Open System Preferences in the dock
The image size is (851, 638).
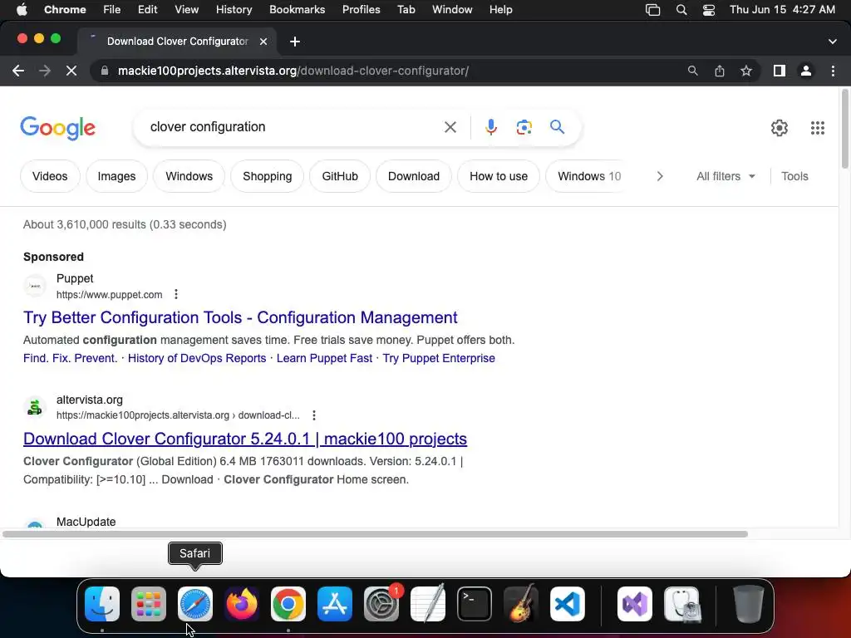click(381, 603)
